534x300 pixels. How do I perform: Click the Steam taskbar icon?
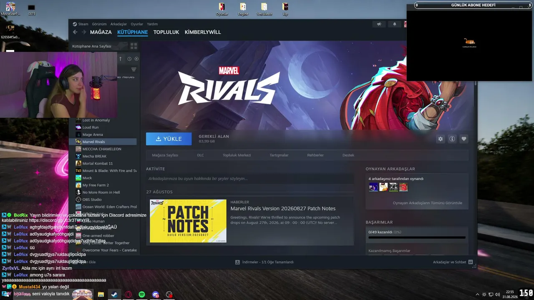coord(114,295)
